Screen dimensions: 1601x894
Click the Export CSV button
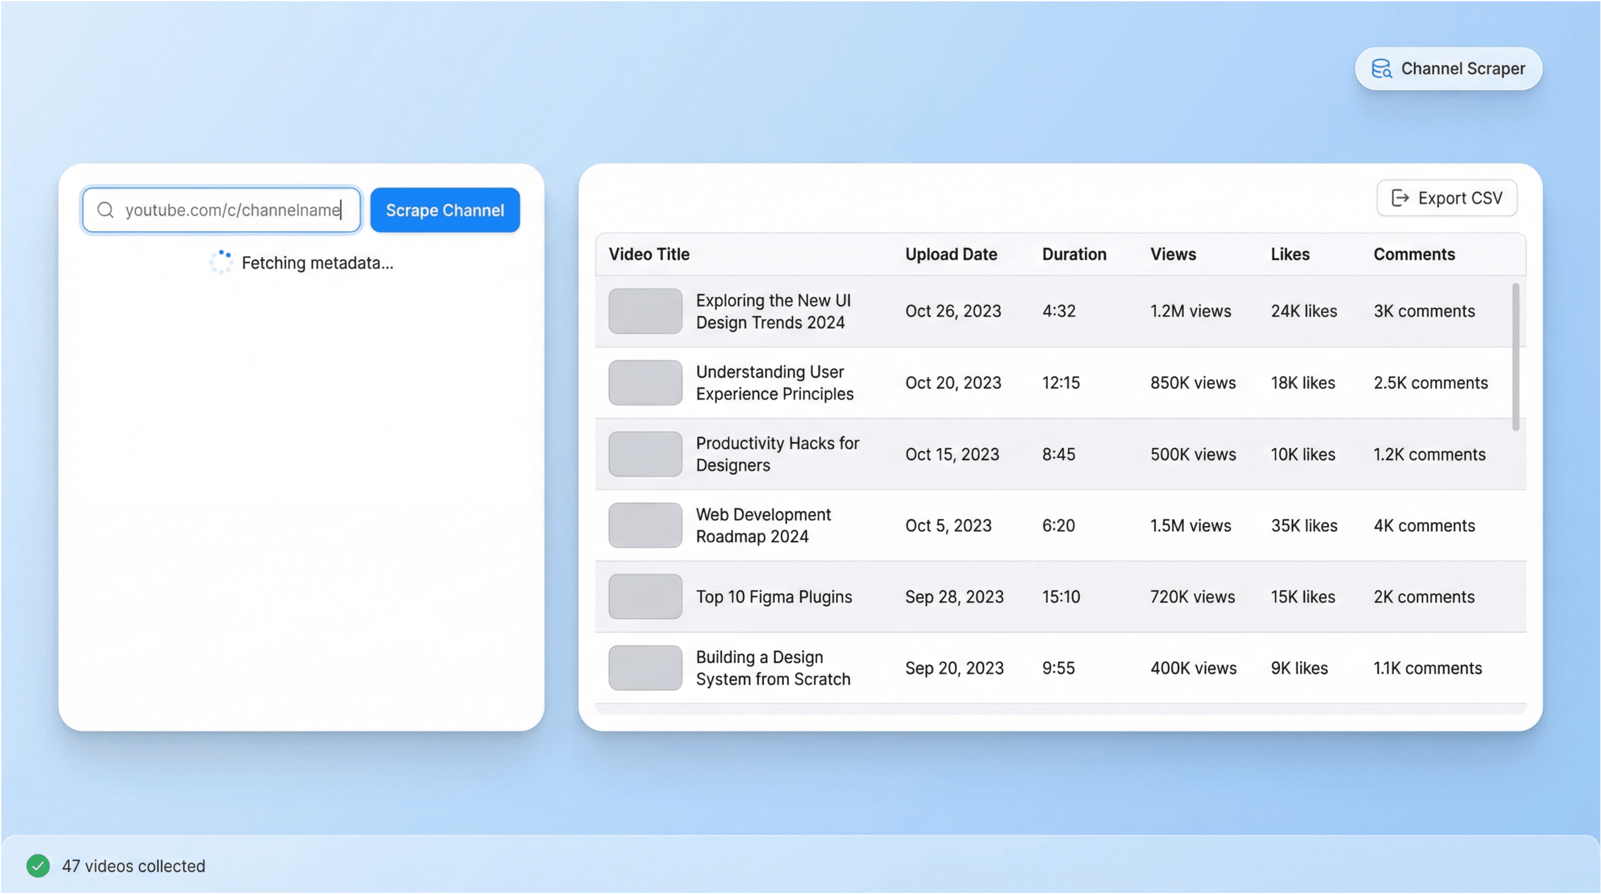click(1446, 198)
